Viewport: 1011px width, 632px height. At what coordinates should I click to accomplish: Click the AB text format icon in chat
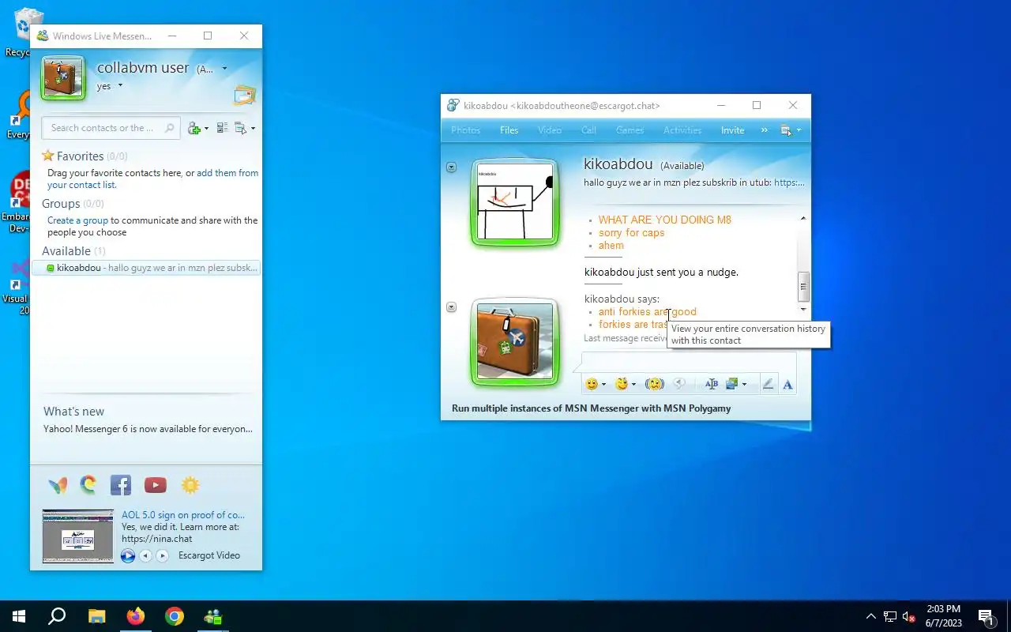click(x=712, y=384)
